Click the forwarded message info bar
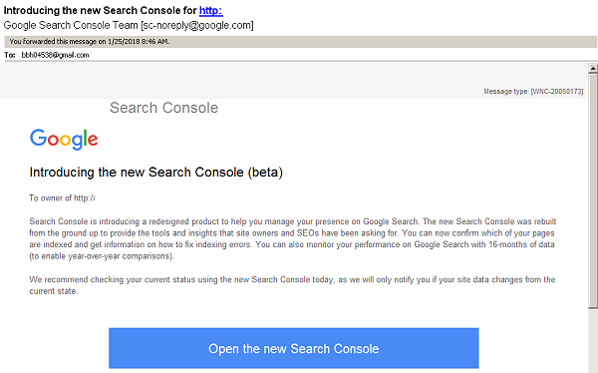 [300, 42]
